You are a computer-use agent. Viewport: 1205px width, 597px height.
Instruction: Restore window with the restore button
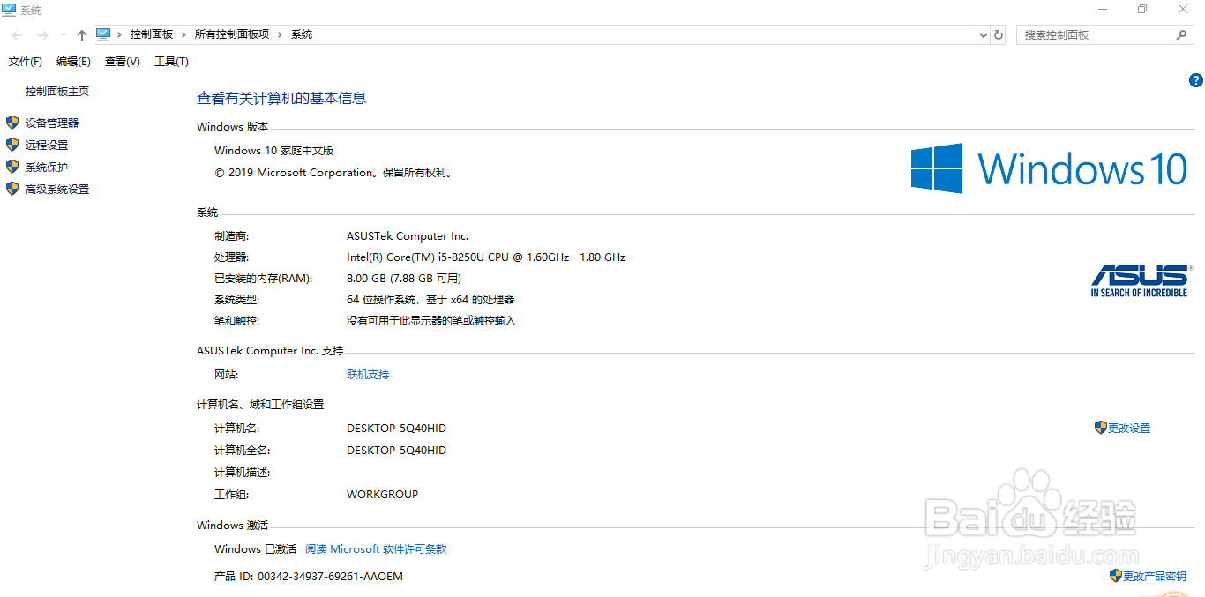click(x=1142, y=10)
